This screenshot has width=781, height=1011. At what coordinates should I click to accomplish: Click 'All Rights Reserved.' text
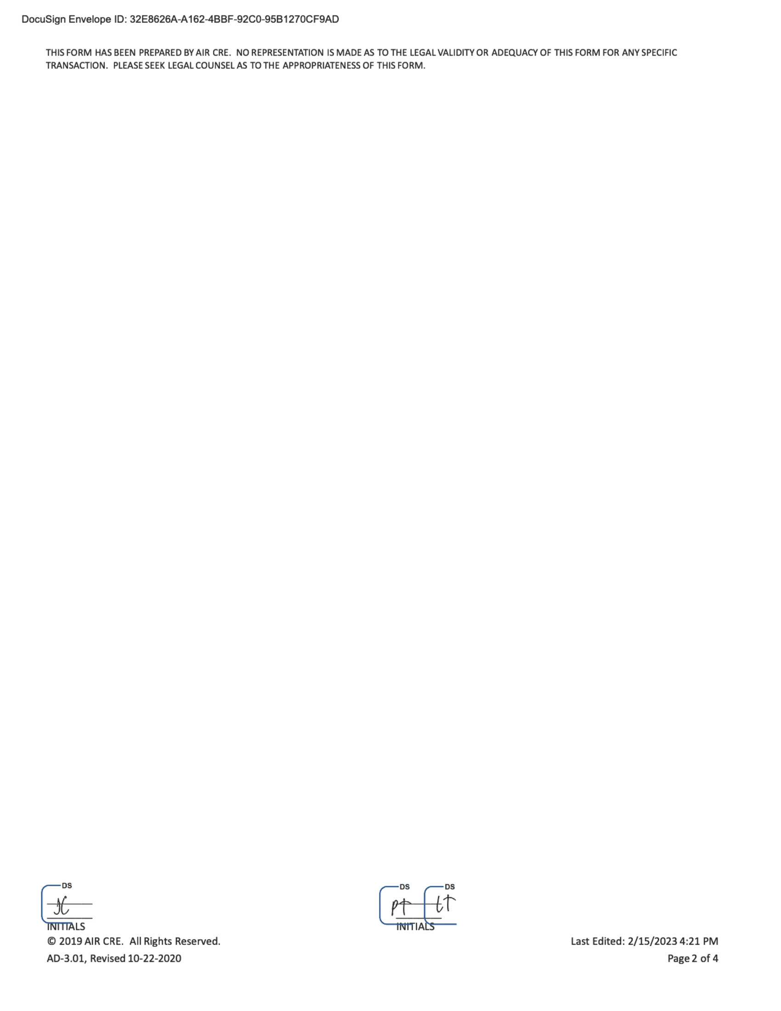point(175,941)
